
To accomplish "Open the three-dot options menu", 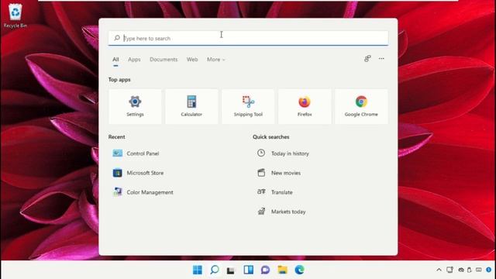I will point(381,59).
